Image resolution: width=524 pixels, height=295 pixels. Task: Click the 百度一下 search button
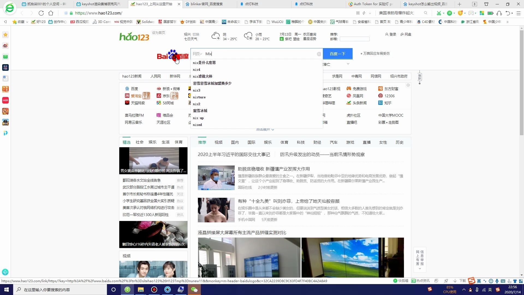[338, 54]
